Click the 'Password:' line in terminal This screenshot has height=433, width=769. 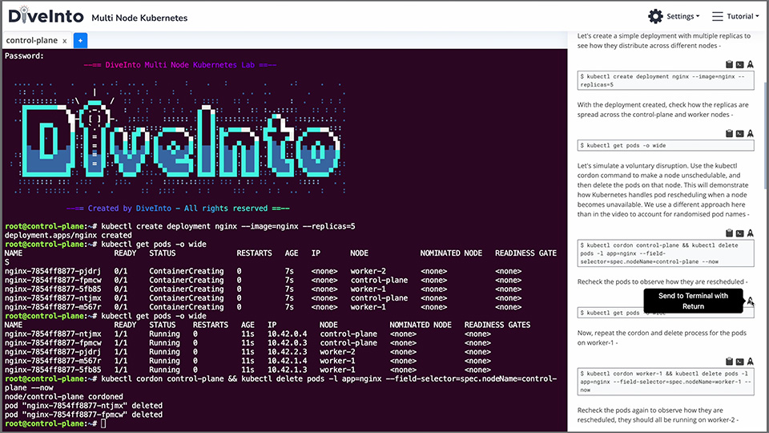click(24, 55)
